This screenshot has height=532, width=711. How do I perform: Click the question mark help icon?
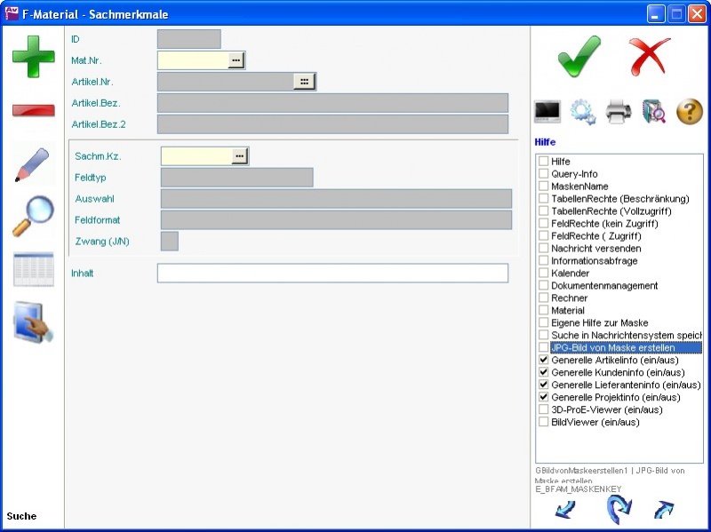[690, 112]
